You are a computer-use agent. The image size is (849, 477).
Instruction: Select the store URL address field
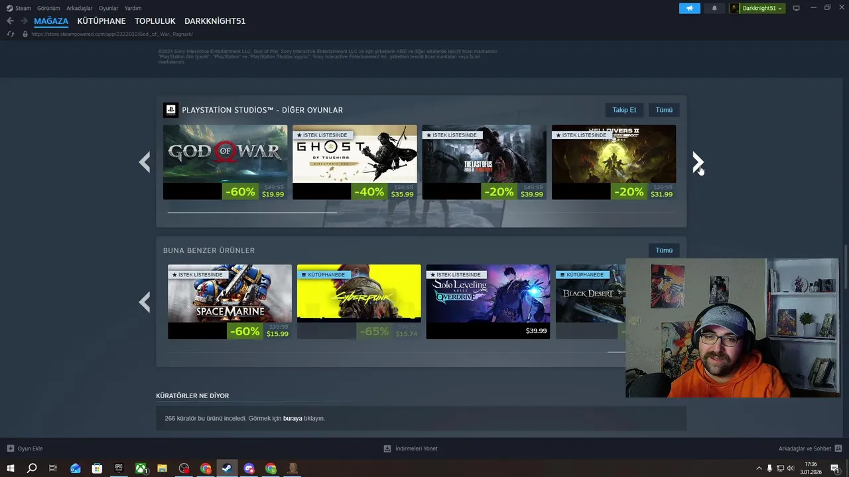[111, 34]
